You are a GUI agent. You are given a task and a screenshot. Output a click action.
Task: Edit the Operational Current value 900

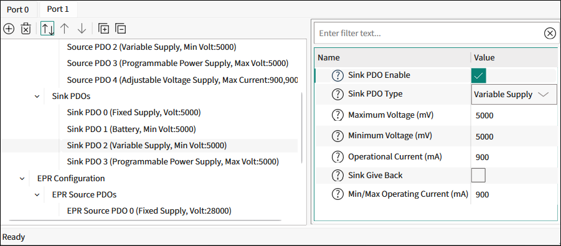[483, 158]
